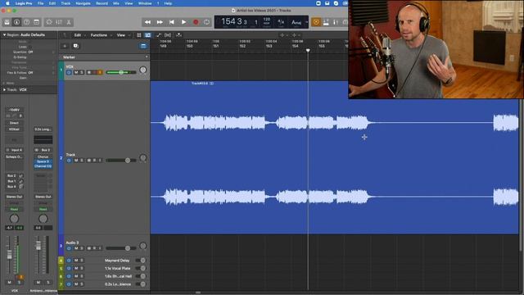Open the tracks area Functions dropdown
The width and height of the screenshot is (524, 295).
coord(101,35)
